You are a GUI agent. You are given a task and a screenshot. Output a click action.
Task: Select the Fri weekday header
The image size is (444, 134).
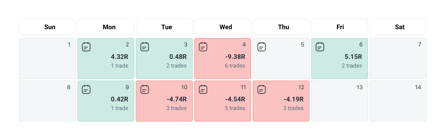coord(340,27)
